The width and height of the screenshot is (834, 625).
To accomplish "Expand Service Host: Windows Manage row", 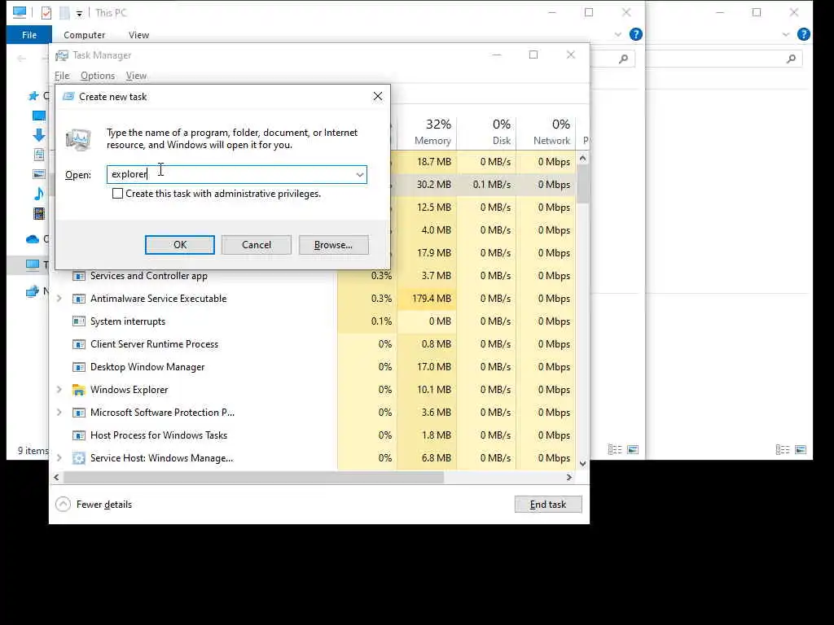I will (59, 458).
